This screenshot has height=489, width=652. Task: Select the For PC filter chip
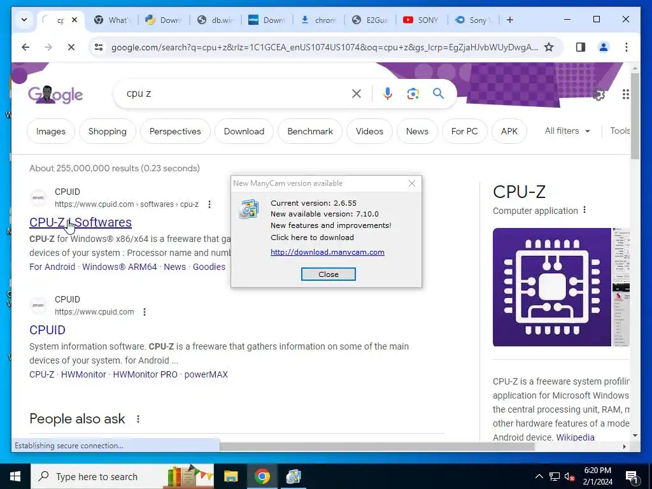pos(464,131)
